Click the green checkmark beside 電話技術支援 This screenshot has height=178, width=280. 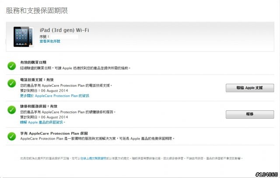(x=12, y=83)
